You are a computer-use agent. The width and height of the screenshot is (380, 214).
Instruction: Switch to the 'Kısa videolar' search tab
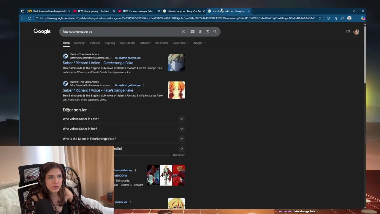pos(127,43)
